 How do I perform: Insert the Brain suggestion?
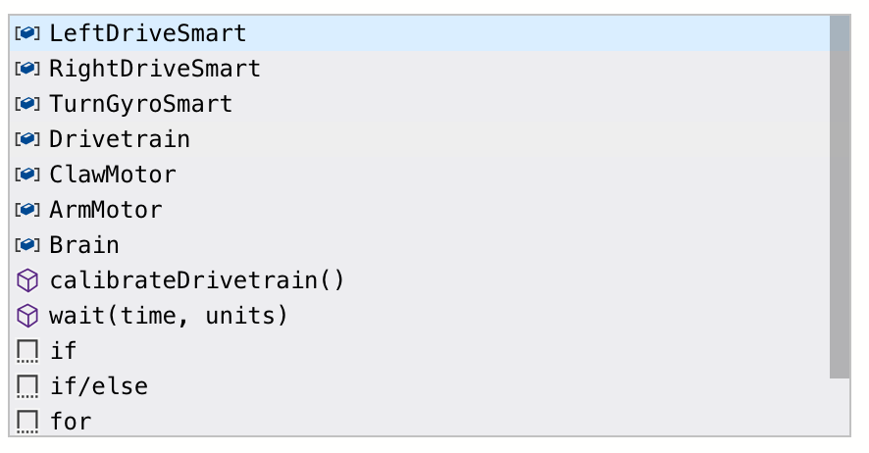point(84,245)
